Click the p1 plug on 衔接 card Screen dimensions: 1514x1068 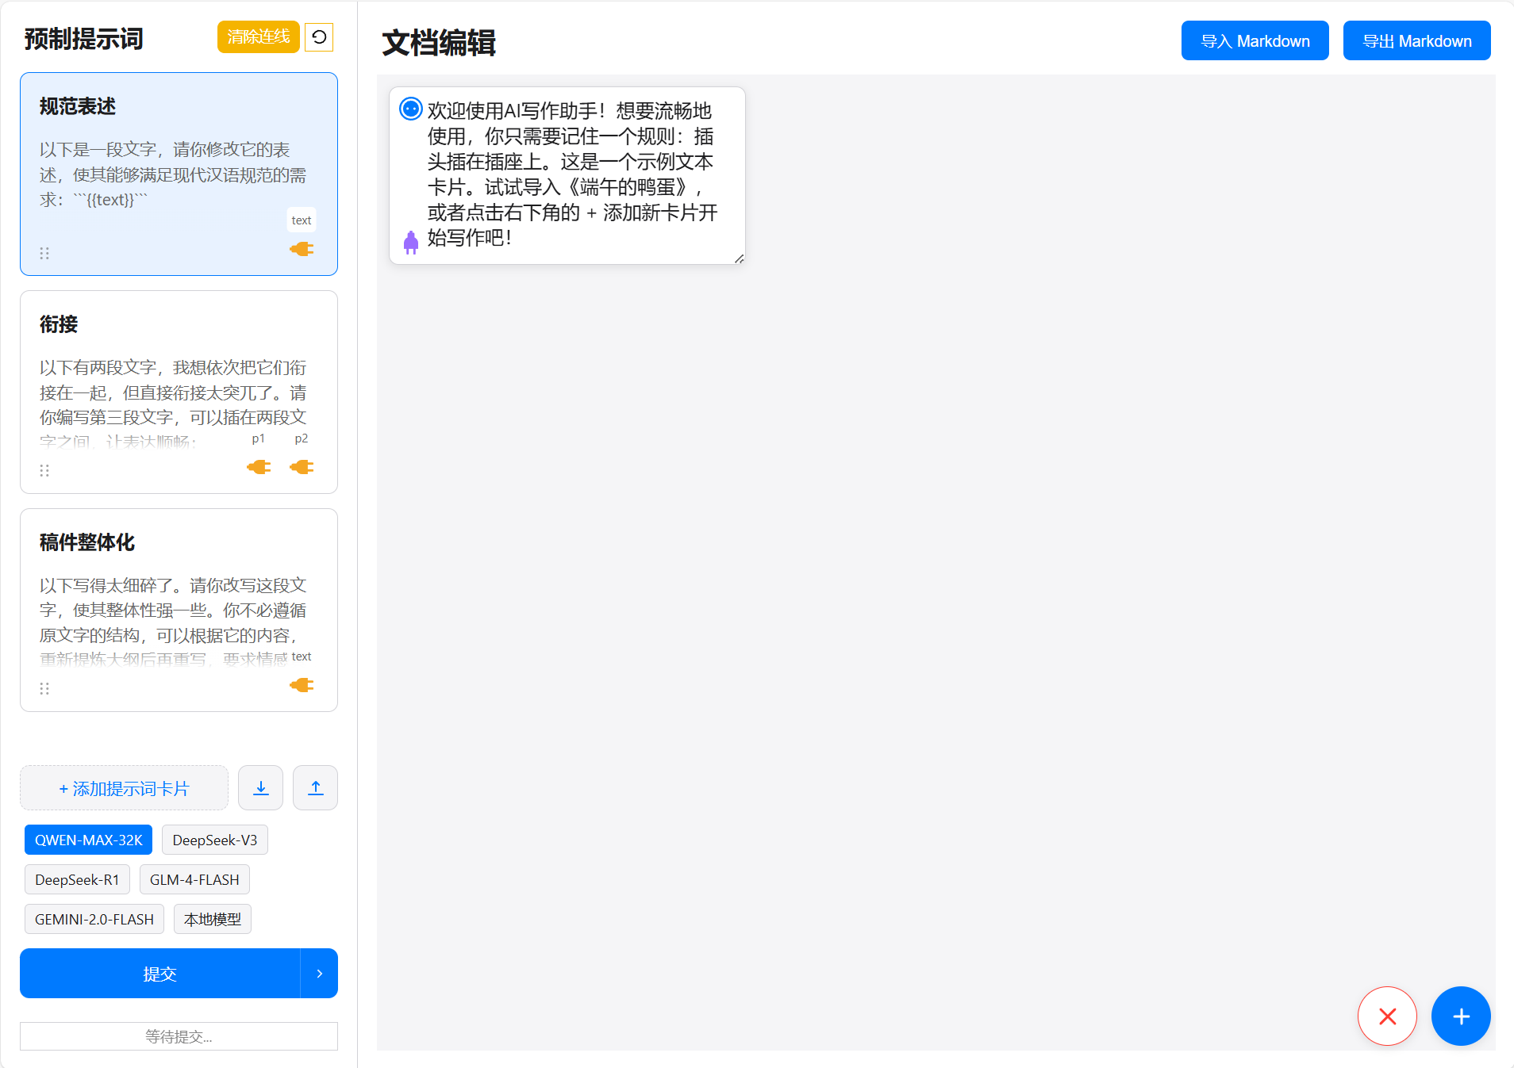[x=259, y=467]
